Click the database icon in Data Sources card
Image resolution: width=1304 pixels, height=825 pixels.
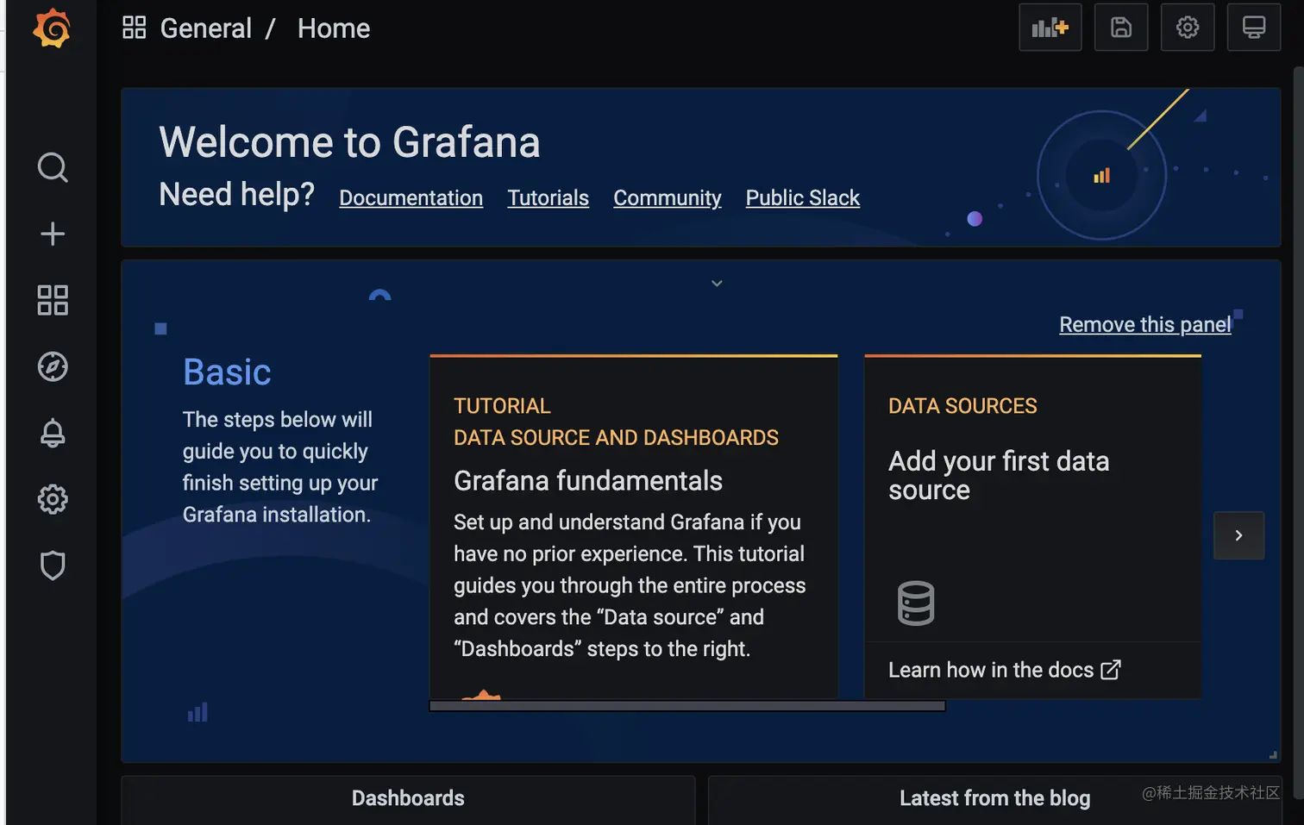(x=915, y=603)
